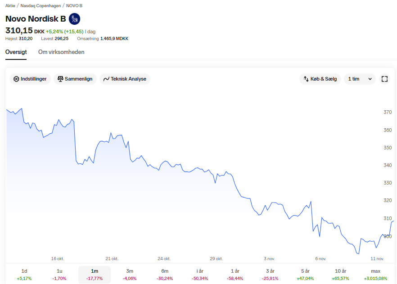This screenshot has height=284, width=397.
Task: Go to Aktie breadcrumb link
Action: tap(10, 5)
